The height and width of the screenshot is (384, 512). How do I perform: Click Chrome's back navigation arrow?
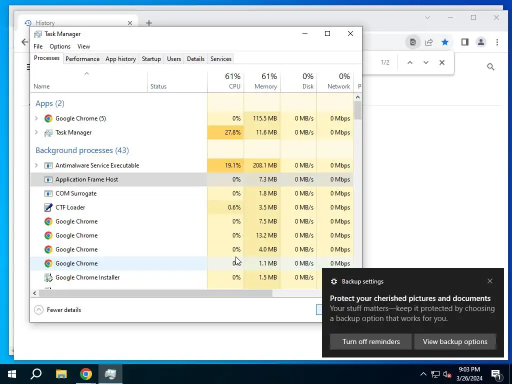25,42
